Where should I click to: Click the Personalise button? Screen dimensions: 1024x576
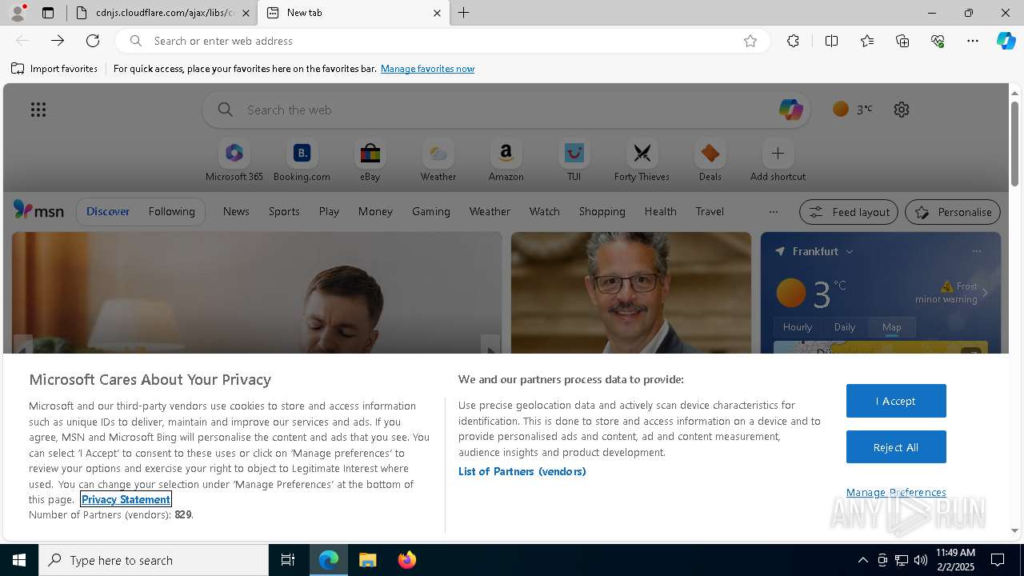[x=953, y=212]
